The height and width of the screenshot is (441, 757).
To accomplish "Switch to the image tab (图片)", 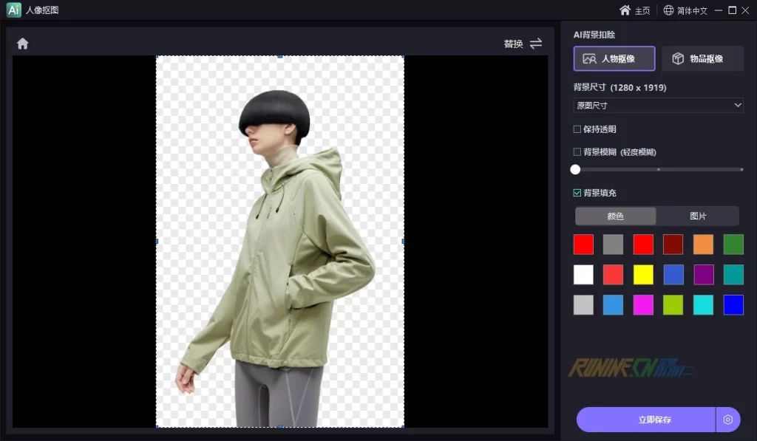I will pos(698,216).
